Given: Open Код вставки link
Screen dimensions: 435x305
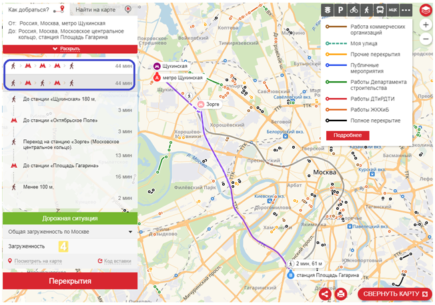Looking at the screenshot, I should pos(117,261).
